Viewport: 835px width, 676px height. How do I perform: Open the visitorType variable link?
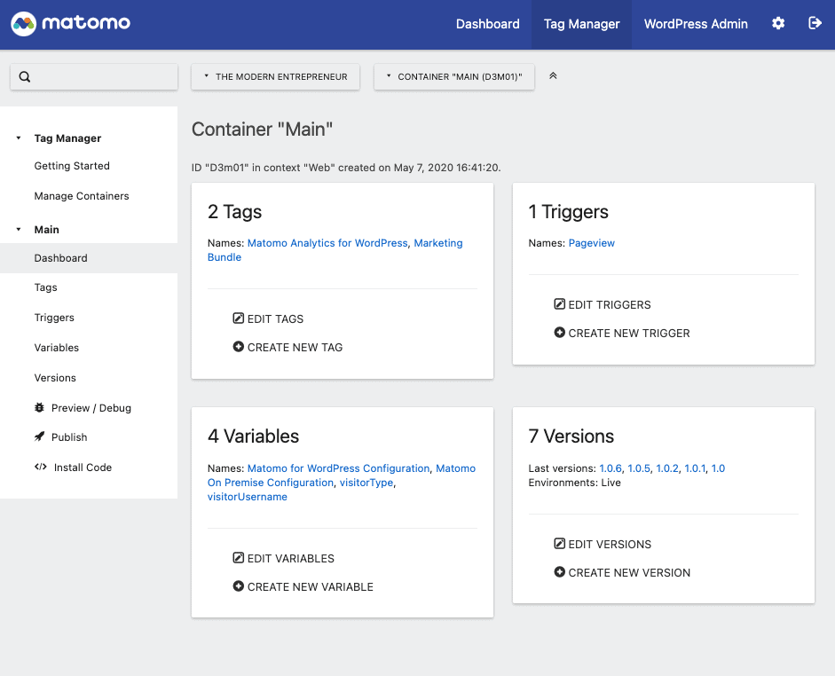click(x=366, y=483)
